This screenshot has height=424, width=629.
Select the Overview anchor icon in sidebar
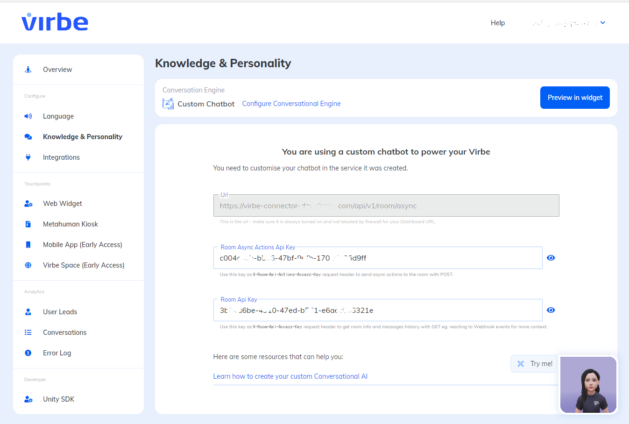(28, 69)
